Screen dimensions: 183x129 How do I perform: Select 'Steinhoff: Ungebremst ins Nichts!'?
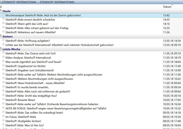[25, 66]
